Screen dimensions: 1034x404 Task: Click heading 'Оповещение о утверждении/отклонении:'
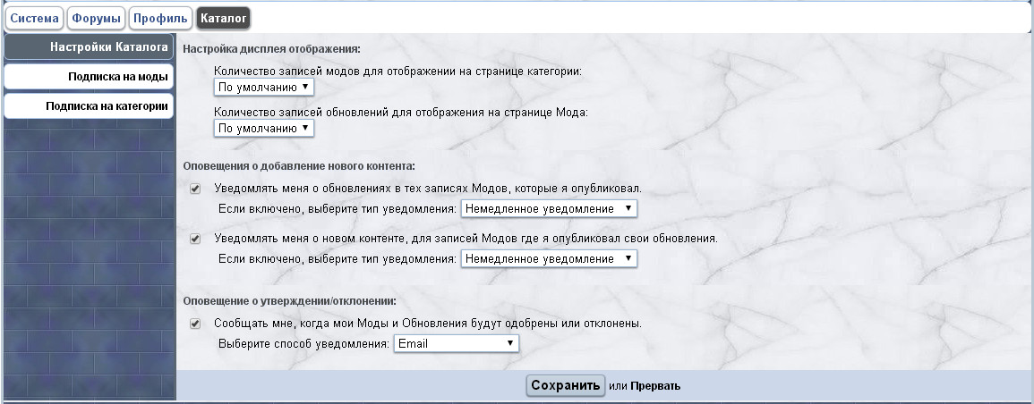(x=289, y=301)
